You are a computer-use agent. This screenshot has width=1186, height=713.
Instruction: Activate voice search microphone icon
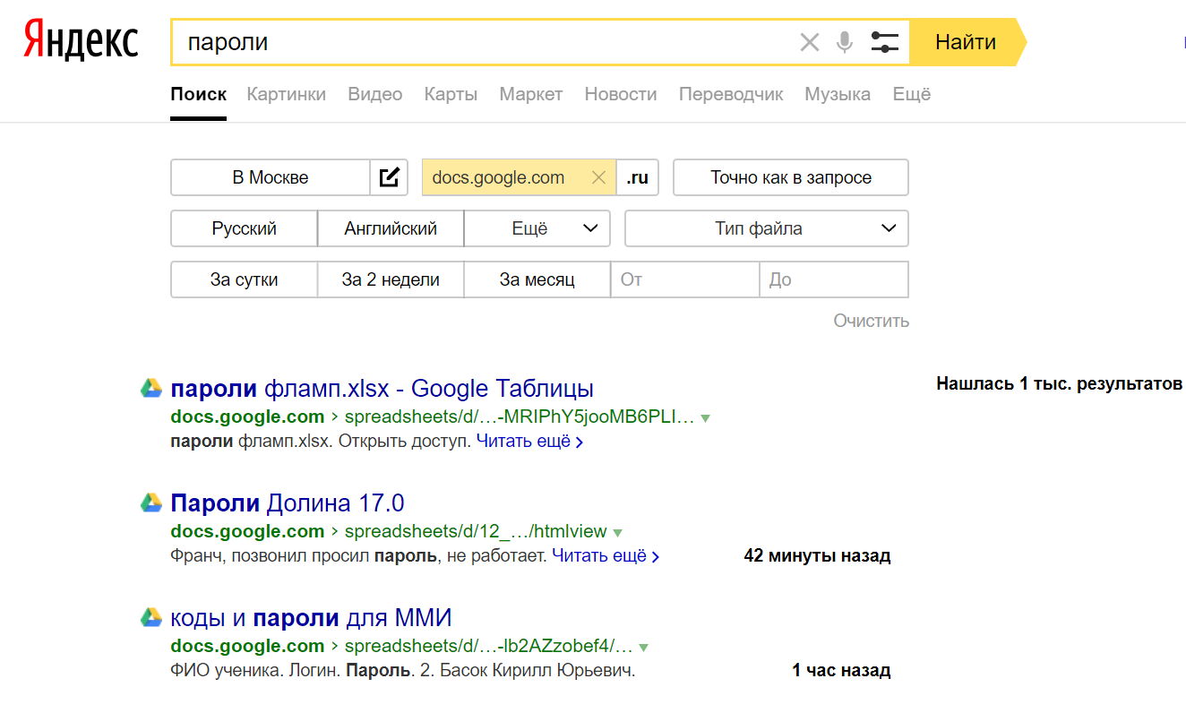coord(844,42)
